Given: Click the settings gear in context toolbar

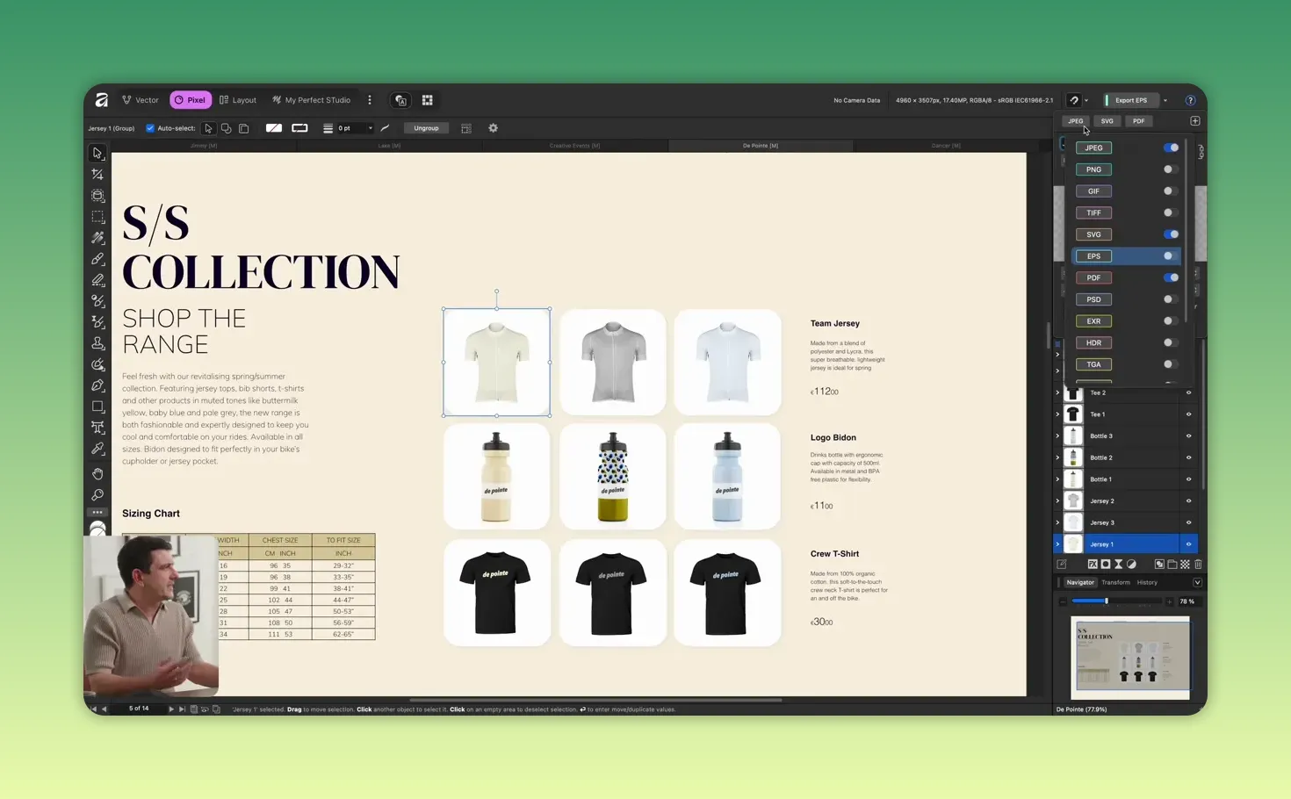Looking at the screenshot, I should [493, 128].
